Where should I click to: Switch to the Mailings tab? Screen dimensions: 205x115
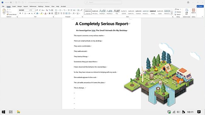tap(41, 6)
